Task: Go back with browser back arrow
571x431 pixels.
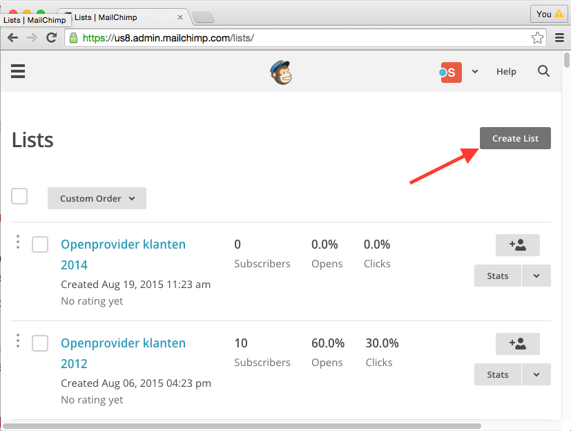Action: pyautogui.click(x=12, y=37)
